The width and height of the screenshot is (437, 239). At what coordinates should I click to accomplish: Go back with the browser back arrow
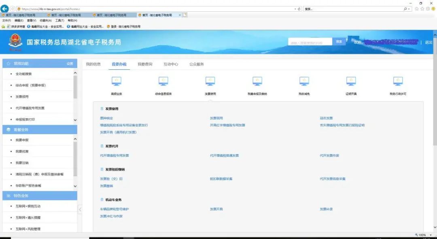pyautogui.click(x=4, y=9)
